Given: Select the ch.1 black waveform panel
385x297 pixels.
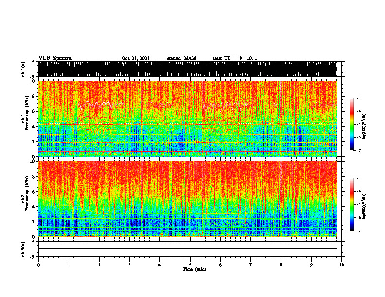Looking at the screenshot, I should (187, 69).
